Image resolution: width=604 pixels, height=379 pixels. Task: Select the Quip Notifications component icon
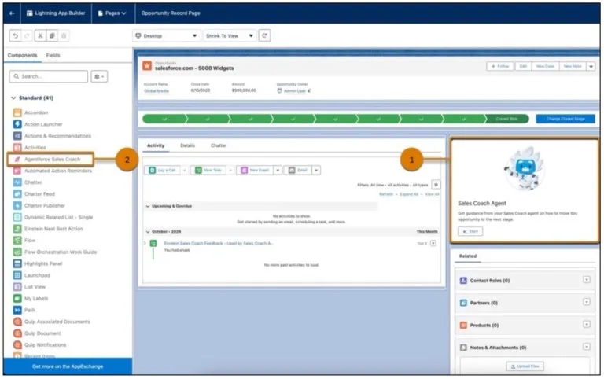click(x=17, y=344)
